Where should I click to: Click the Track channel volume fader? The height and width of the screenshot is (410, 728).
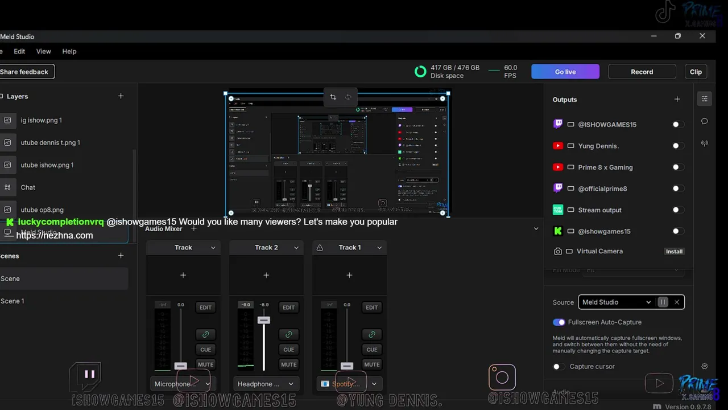click(x=180, y=366)
